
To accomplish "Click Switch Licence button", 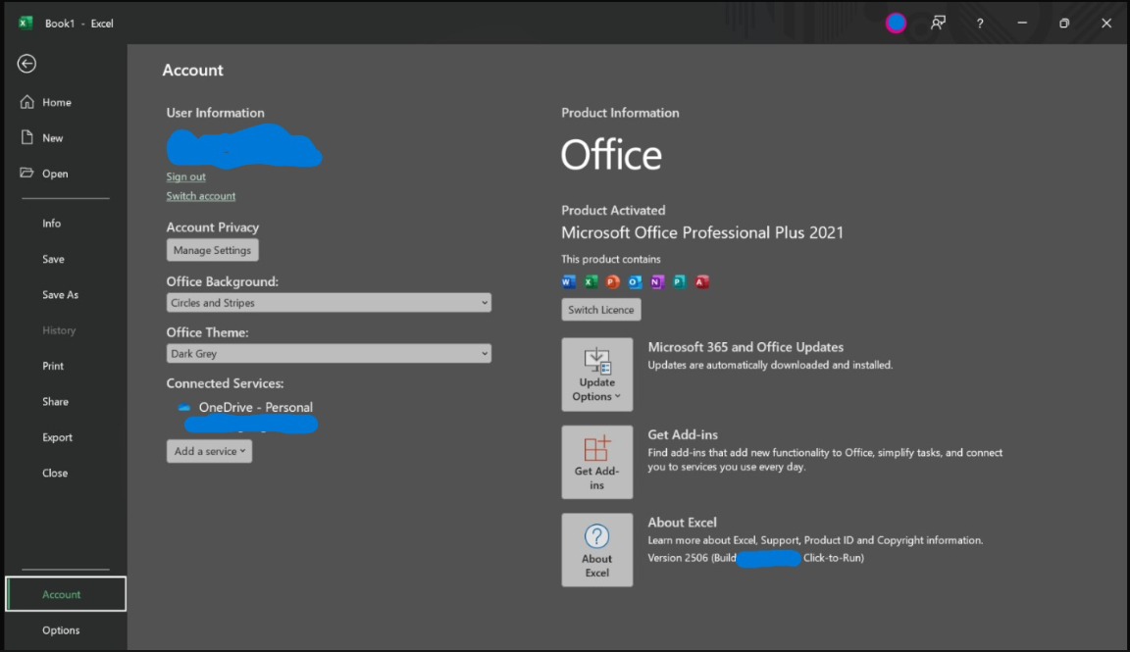I will coord(601,310).
